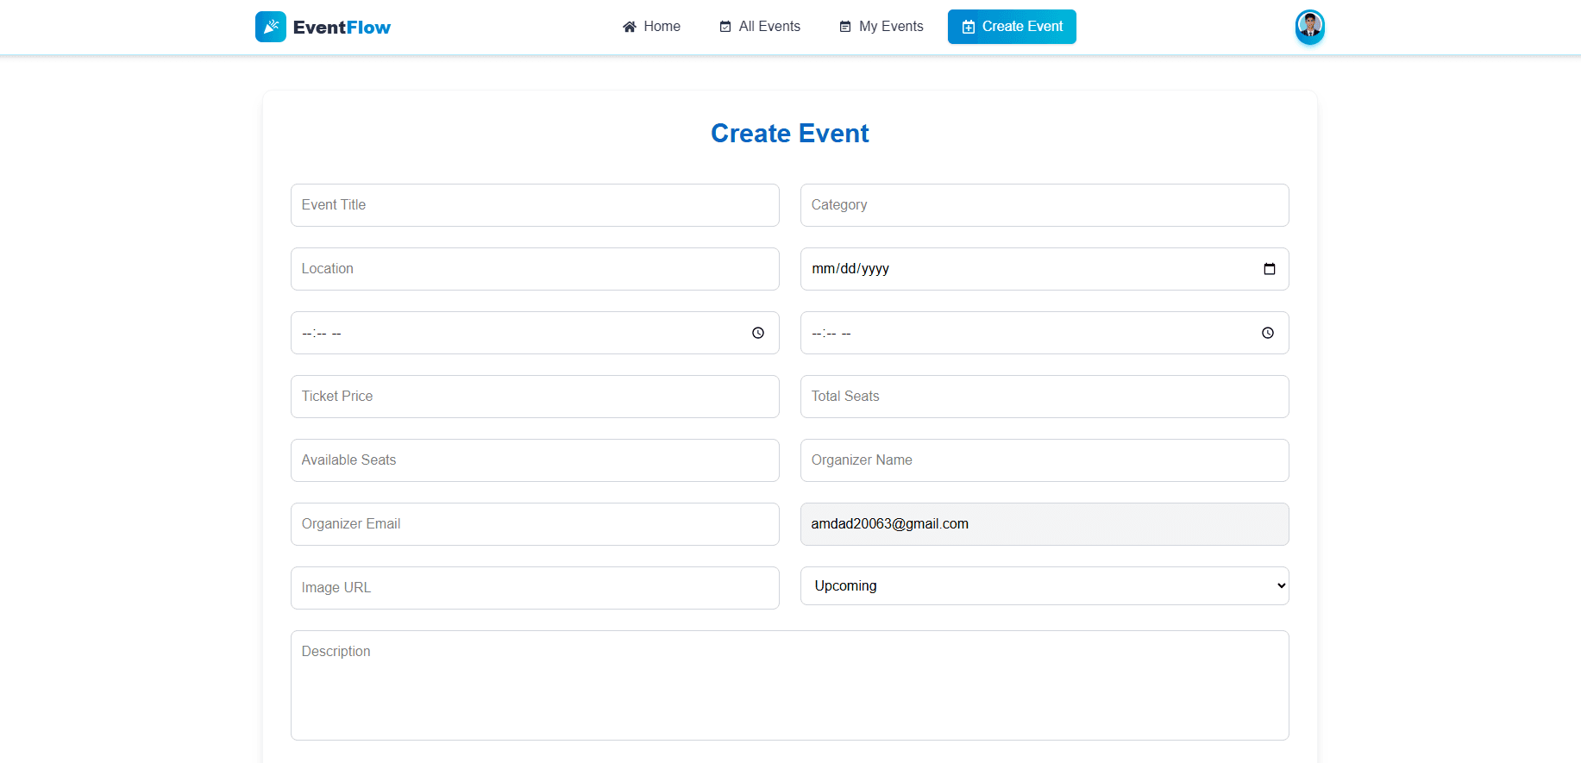Select the Organizer Name input
Screen dimensions: 1581x763
(x=1045, y=460)
